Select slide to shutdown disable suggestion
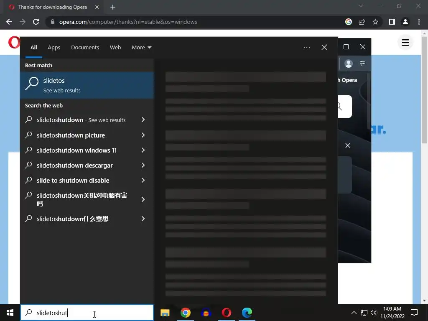 73,181
